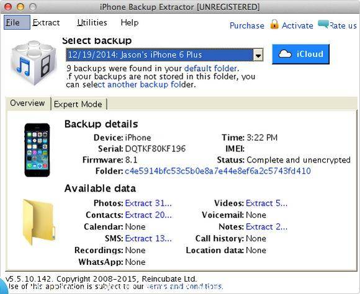Image resolution: width=360 pixels, height=294 pixels.
Task: Select the Jason's iPhone 6 Plus backup entry
Action: click(160, 55)
